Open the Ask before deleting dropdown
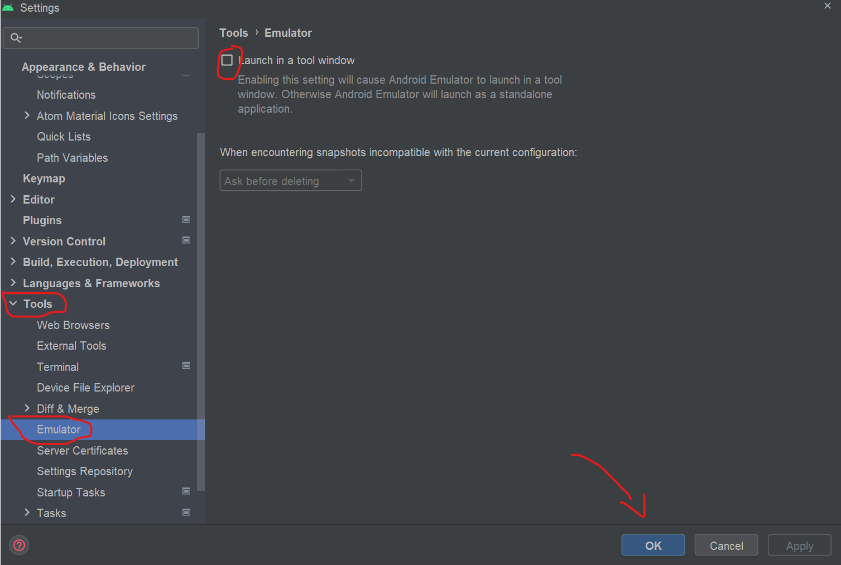 pyautogui.click(x=291, y=180)
